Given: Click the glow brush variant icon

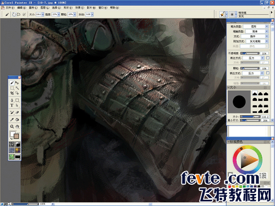Looking at the screenshot, I should pyautogui.click(x=232, y=15).
